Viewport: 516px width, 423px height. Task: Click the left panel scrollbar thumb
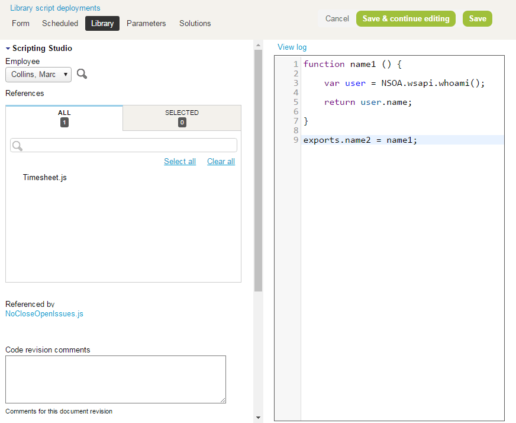[259, 171]
